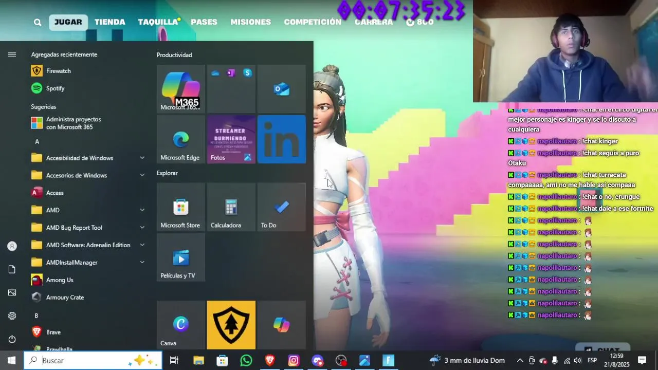Screen dimensions: 658x370
Task: Switch to the TIENDA tab
Action: (x=110, y=22)
